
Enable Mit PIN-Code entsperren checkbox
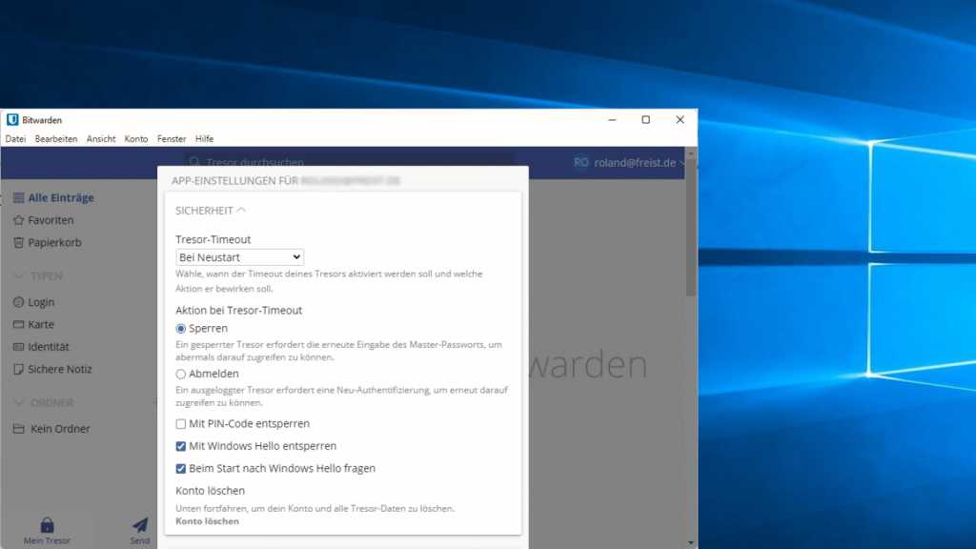[180, 424]
